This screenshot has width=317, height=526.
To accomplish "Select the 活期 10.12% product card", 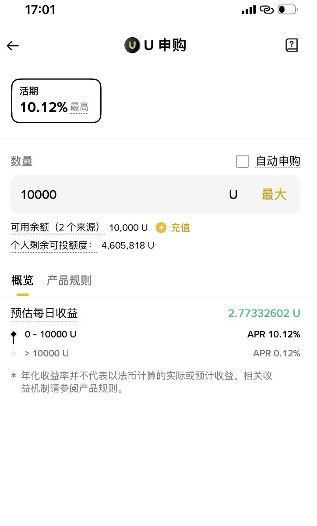I will click(x=56, y=100).
